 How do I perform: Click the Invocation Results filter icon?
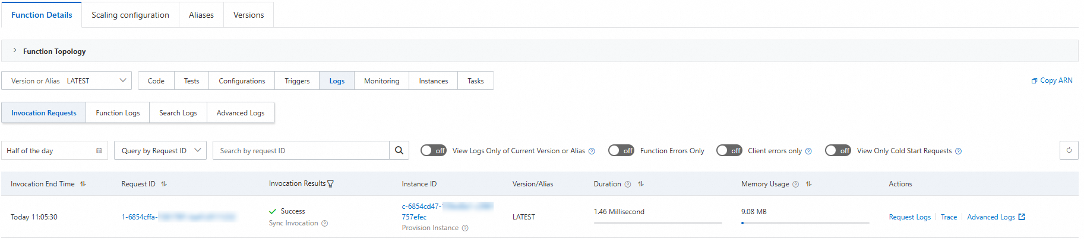[331, 184]
